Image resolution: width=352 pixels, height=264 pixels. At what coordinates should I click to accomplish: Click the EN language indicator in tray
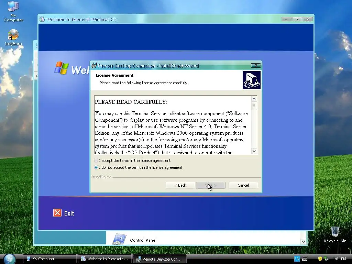(x=297, y=259)
